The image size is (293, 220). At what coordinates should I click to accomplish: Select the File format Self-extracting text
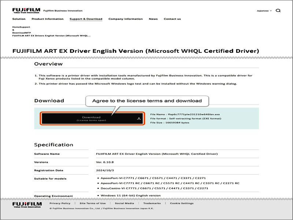click(x=186, y=118)
